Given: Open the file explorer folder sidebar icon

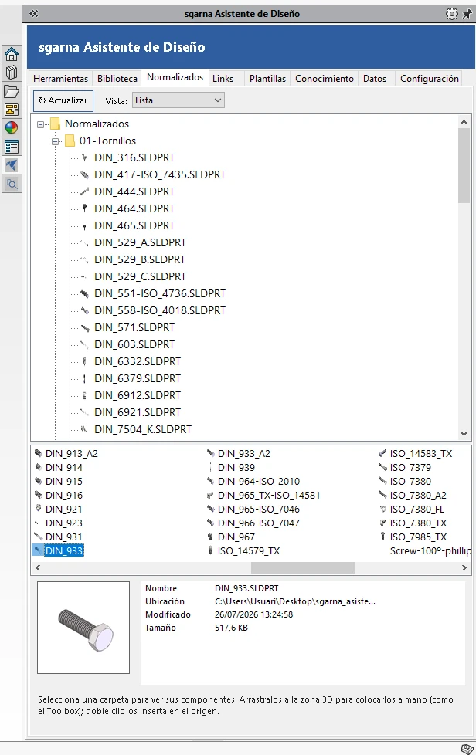Looking at the screenshot, I should click(12, 91).
